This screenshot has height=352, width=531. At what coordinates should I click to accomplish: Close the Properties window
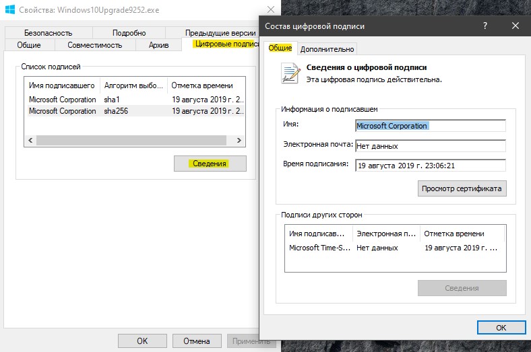tap(271, 9)
